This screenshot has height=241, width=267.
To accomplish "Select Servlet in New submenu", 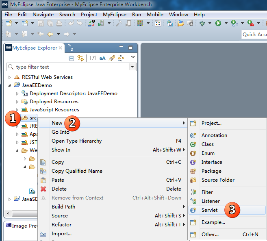I will [227, 210].
